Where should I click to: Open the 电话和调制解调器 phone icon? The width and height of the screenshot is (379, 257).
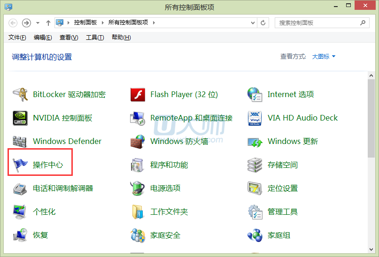coord(20,189)
